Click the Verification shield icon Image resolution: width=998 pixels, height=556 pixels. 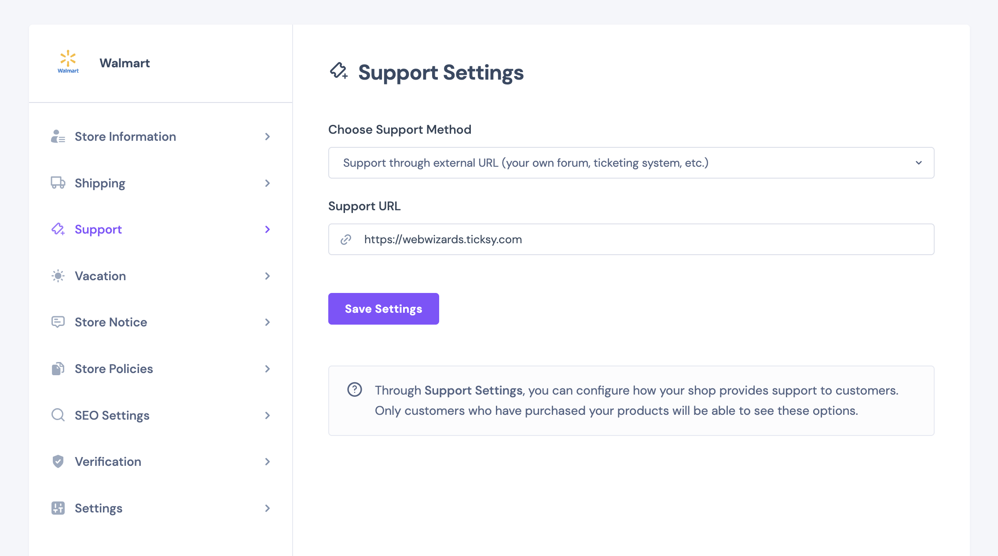(58, 461)
